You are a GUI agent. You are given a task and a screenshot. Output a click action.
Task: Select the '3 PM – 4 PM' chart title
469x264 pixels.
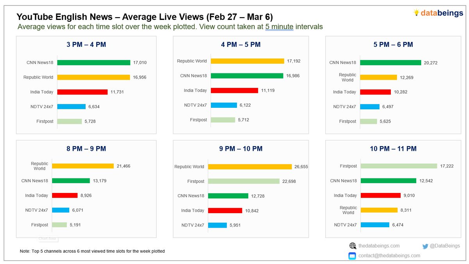(86, 45)
